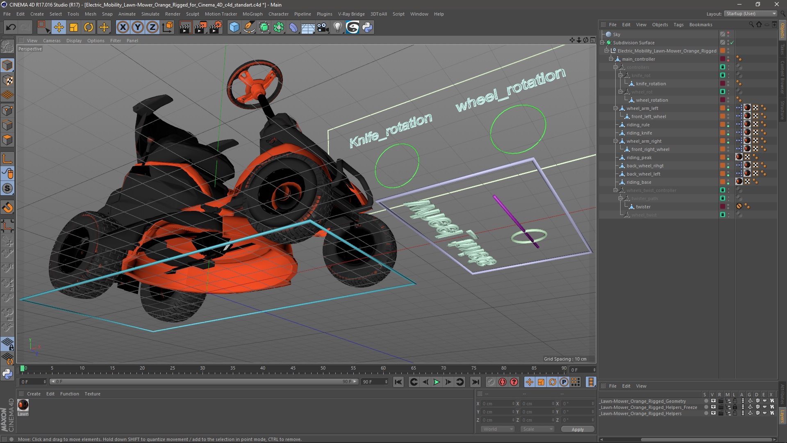Toggle the parameter keyframe P button
This screenshot has width=787, height=443.
[x=564, y=382]
